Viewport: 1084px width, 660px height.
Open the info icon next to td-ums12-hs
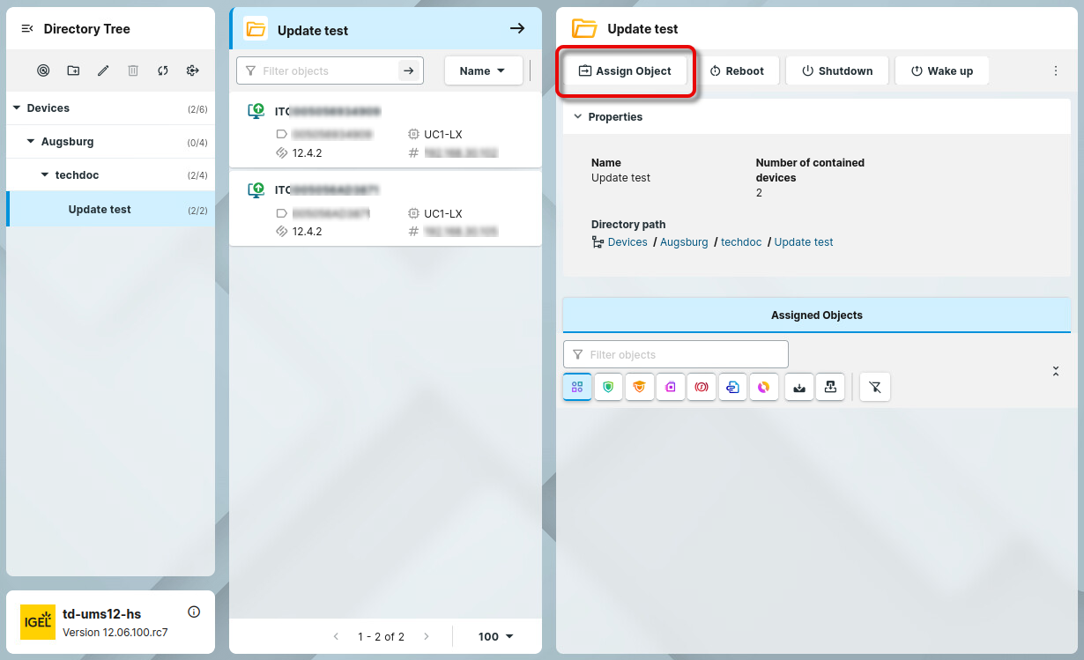tap(195, 612)
